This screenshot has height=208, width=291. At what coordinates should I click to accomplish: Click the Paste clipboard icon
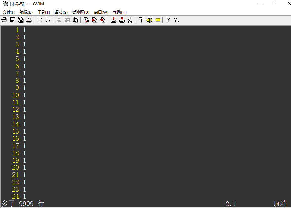75,20
